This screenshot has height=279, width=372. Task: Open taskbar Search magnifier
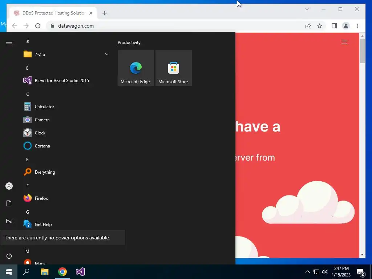26,272
